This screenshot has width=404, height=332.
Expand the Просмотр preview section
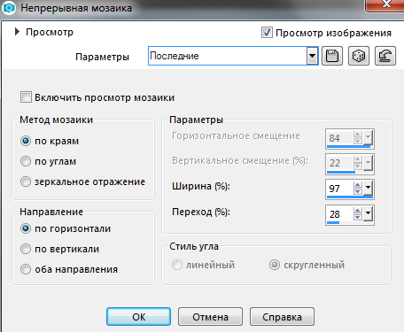coord(17,32)
